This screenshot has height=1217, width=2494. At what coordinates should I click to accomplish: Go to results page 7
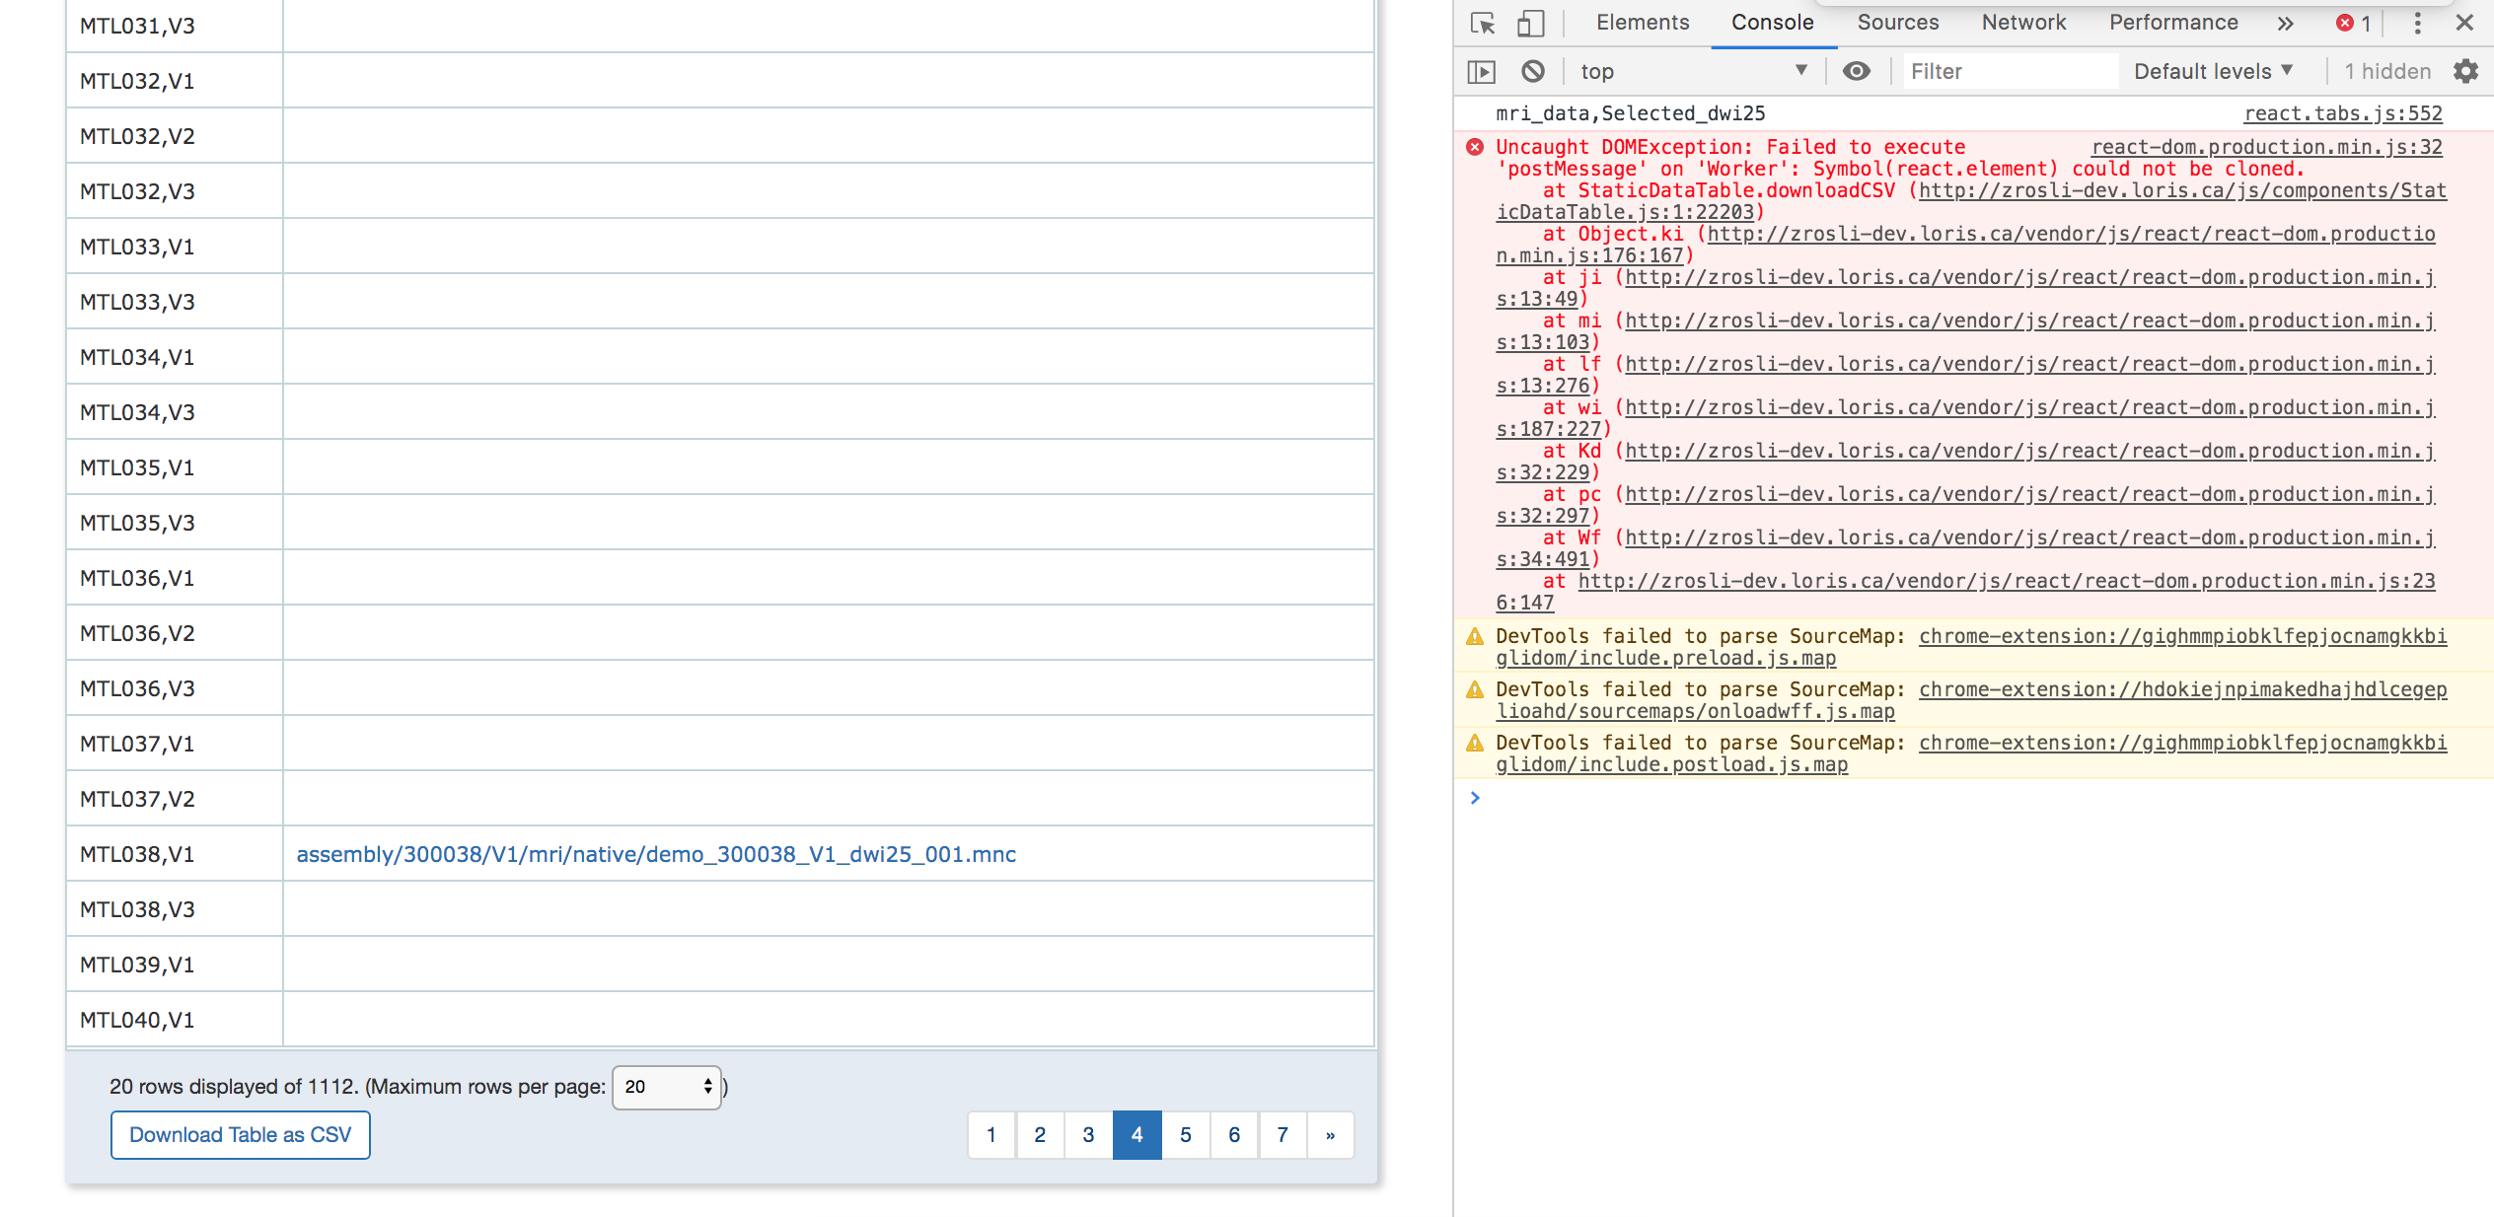(1282, 1135)
